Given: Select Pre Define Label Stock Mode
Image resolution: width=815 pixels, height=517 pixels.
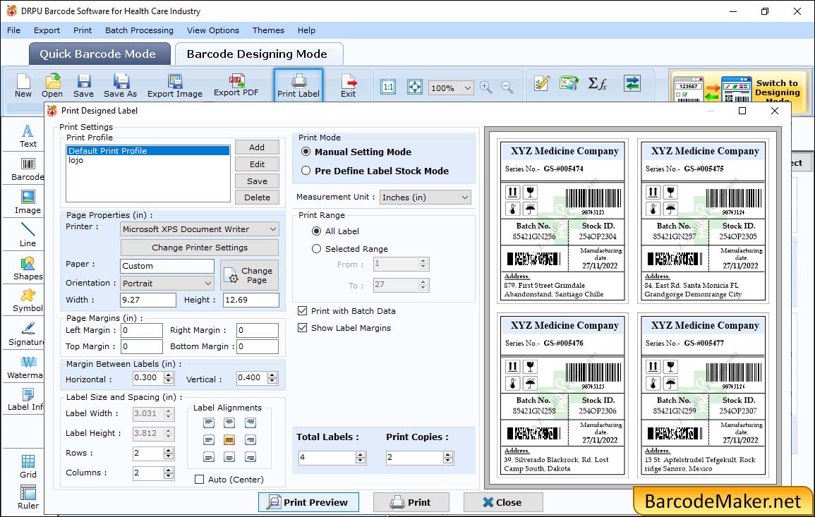Looking at the screenshot, I should [x=306, y=171].
